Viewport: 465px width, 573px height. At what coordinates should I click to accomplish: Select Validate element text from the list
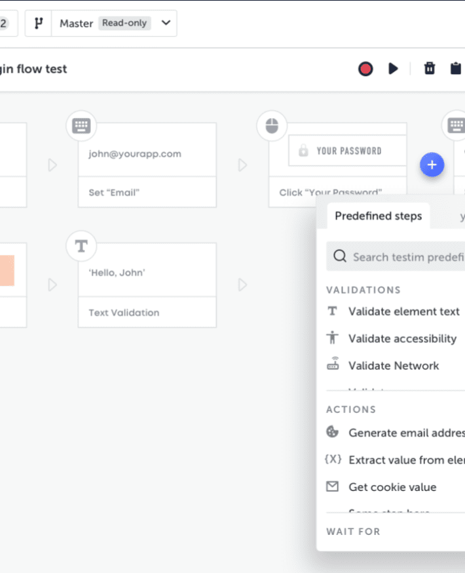(x=403, y=311)
